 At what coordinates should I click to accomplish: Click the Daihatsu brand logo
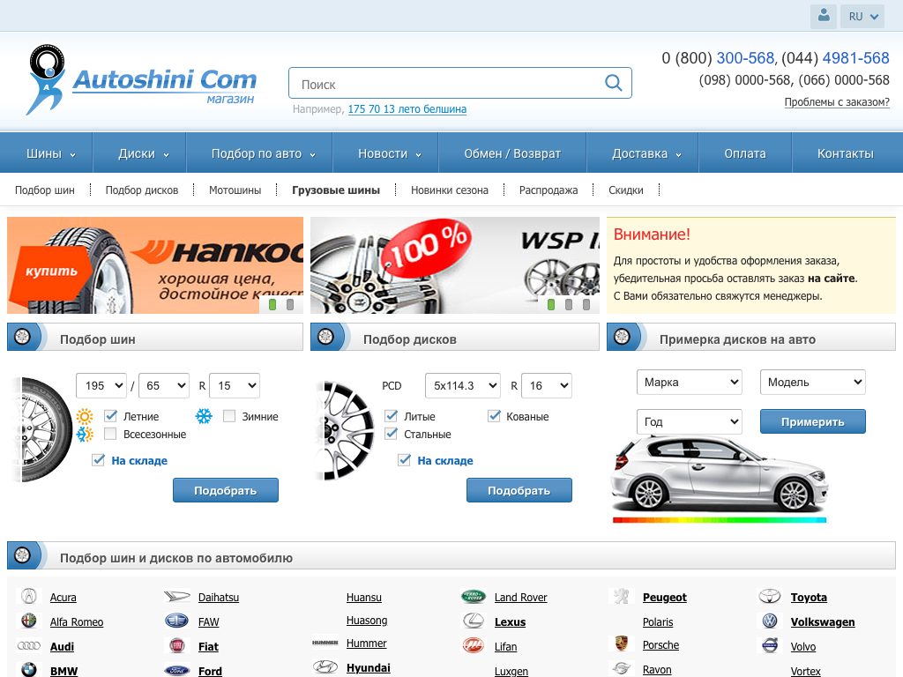click(176, 597)
